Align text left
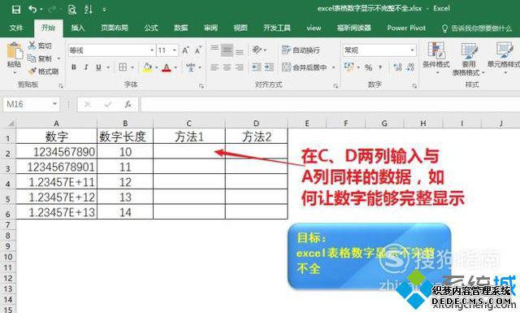This screenshot has width=520, height=313. [214, 67]
